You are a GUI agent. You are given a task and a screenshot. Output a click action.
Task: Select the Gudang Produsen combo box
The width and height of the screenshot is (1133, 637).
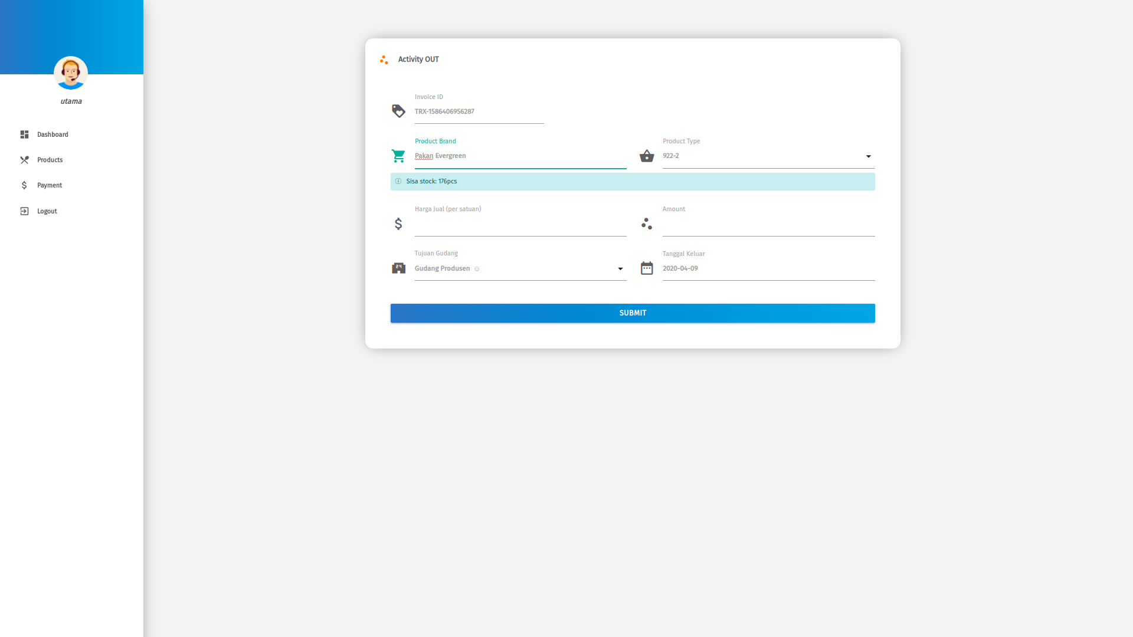513,268
